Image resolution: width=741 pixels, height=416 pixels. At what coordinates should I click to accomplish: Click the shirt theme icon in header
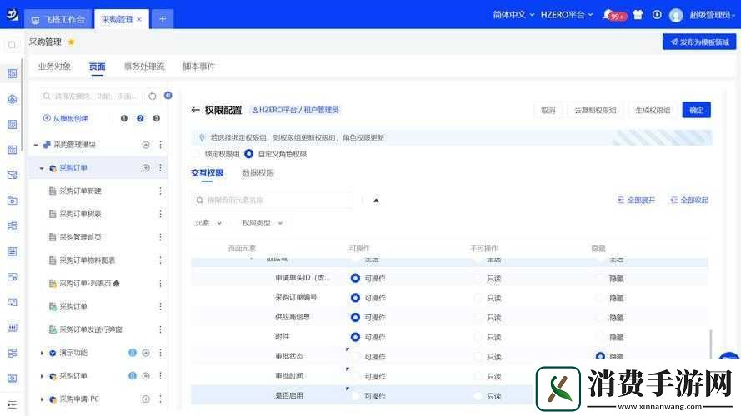[x=638, y=15]
